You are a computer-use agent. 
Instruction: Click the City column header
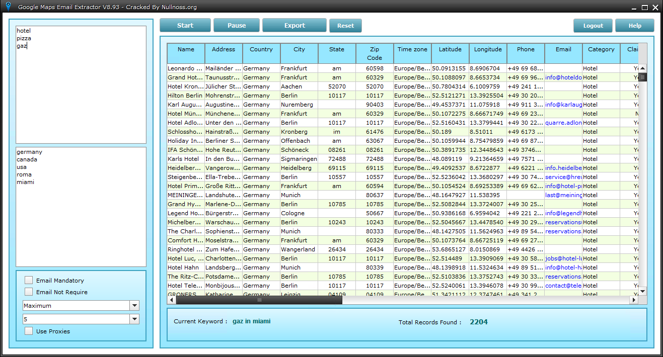[x=299, y=53]
